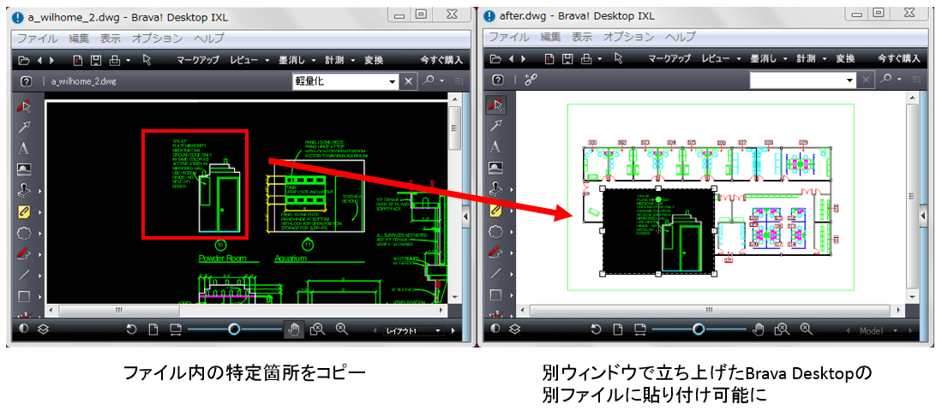Screen dimensions: 942x410
Task: Click 今すぐ購入 in a_wilhome_2.dwg window
Action: point(441,60)
